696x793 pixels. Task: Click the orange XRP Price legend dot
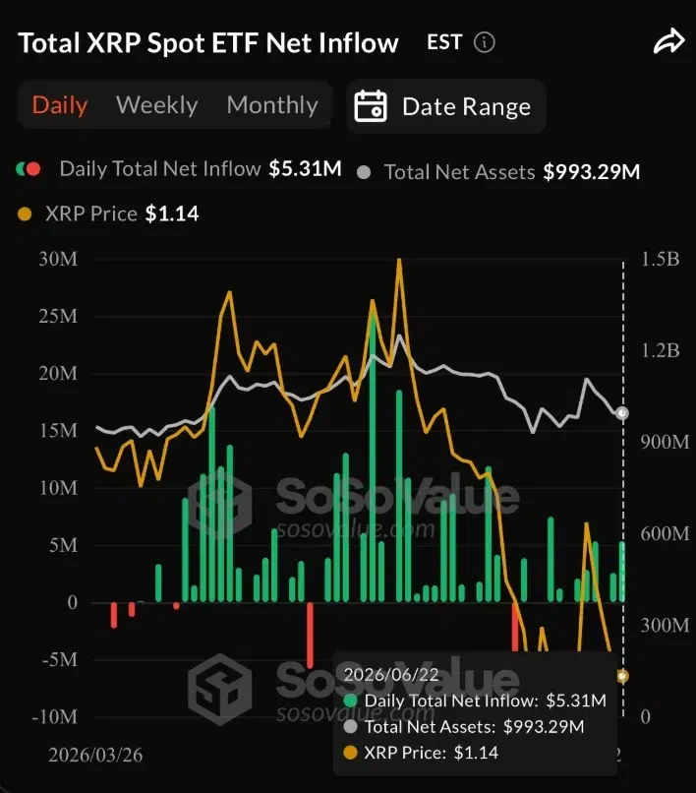pyautogui.click(x=25, y=213)
